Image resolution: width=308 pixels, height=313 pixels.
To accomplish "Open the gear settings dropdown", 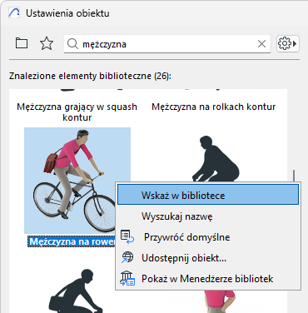I will 288,43.
